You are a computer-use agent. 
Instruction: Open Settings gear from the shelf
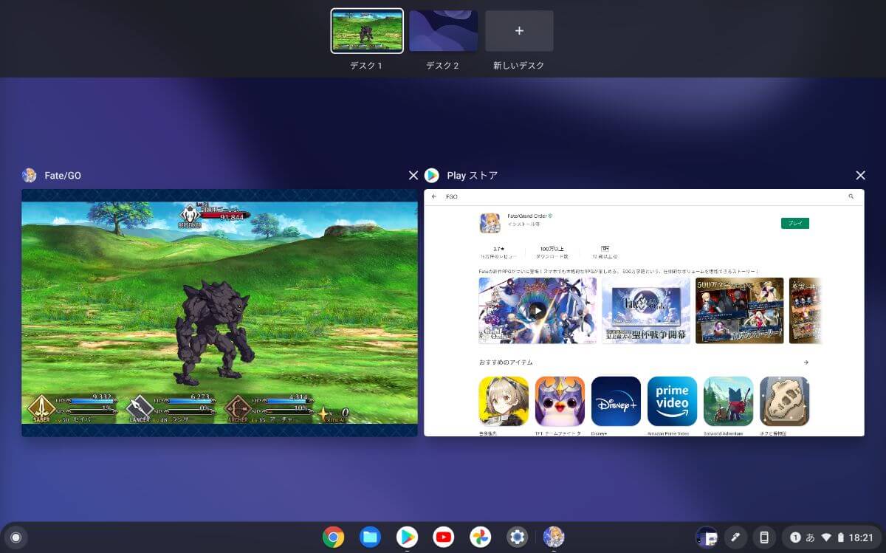pyautogui.click(x=518, y=537)
